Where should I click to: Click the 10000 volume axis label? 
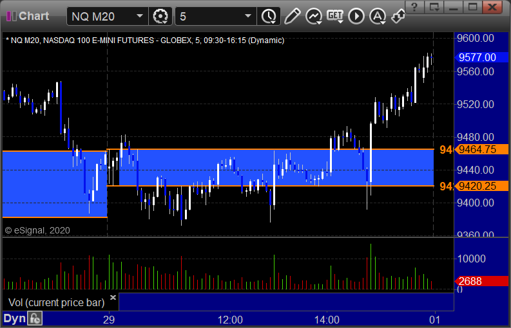coord(472,259)
